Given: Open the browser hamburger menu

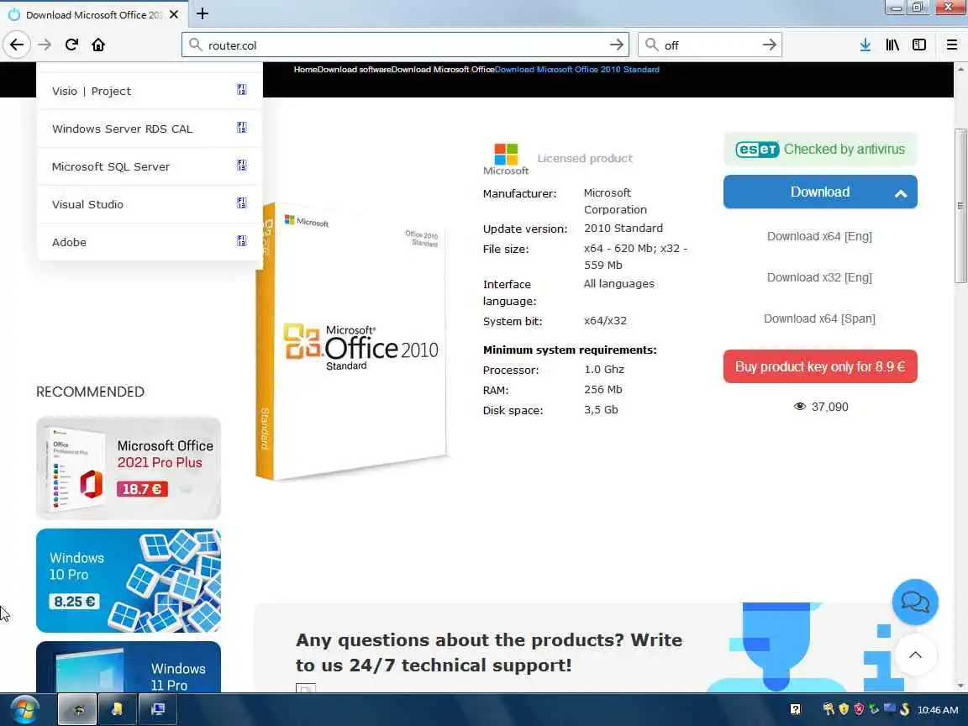Looking at the screenshot, I should point(952,45).
